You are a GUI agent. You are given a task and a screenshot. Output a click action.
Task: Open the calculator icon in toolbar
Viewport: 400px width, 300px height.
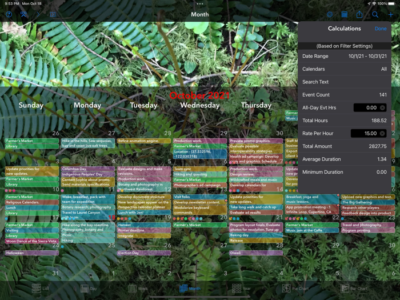(345, 14)
